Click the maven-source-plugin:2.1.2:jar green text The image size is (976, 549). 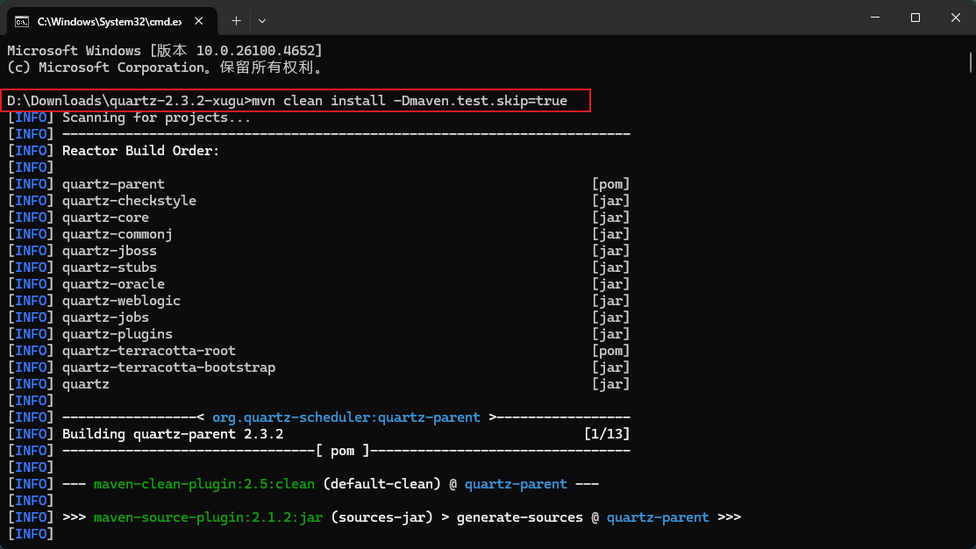pyautogui.click(x=208, y=517)
